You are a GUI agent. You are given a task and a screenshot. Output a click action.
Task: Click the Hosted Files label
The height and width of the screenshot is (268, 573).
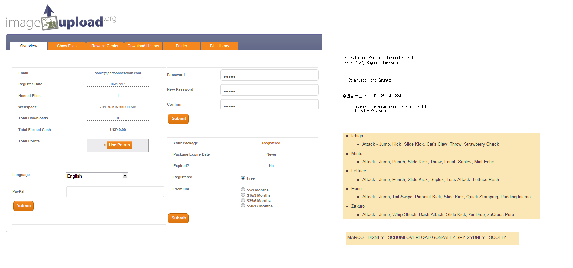pyautogui.click(x=29, y=96)
